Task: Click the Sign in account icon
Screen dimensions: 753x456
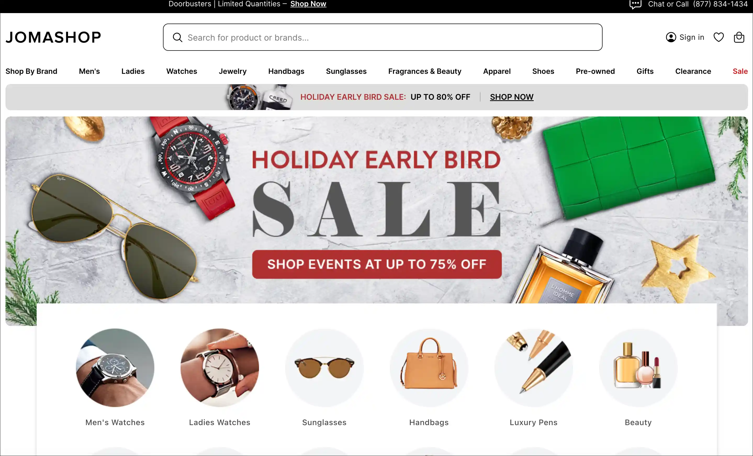Action: (671, 37)
